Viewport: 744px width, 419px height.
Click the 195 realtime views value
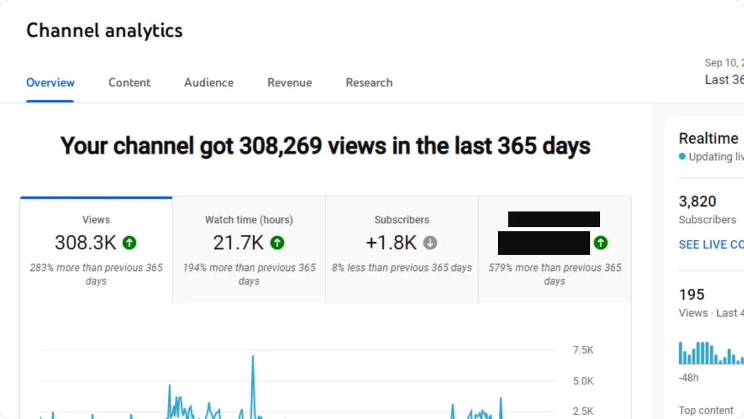692,294
